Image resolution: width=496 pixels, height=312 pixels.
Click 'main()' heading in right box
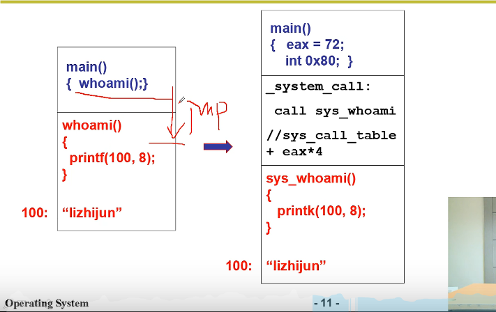click(290, 29)
